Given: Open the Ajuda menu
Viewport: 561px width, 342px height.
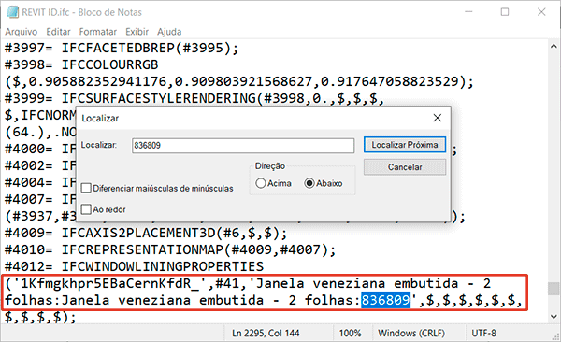Looking at the screenshot, I should coord(169,32).
